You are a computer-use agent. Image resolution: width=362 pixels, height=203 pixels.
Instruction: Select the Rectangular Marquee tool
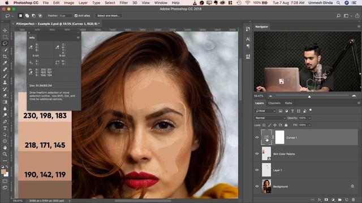tap(5, 37)
